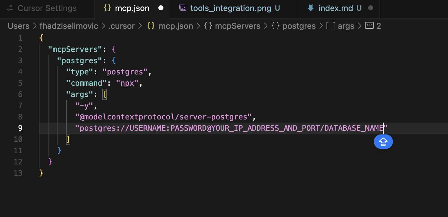Open the tools_integration.png tab

(x=234, y=8)
